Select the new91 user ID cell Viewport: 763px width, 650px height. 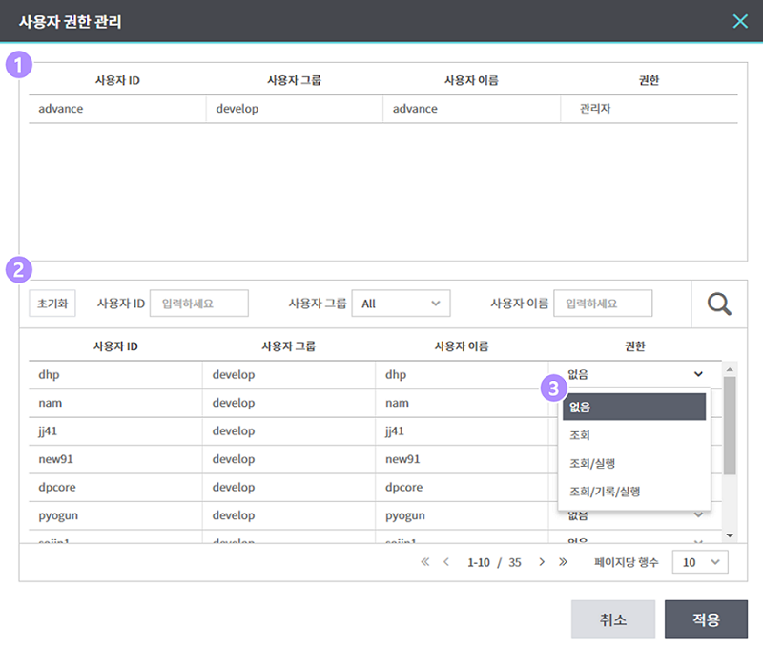click(x=115, y=459)
